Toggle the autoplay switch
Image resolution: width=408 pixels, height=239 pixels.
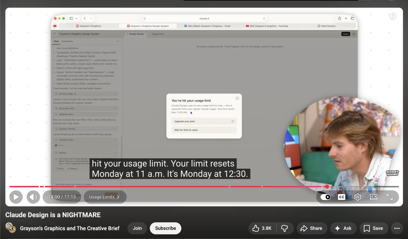coord(326,197)
